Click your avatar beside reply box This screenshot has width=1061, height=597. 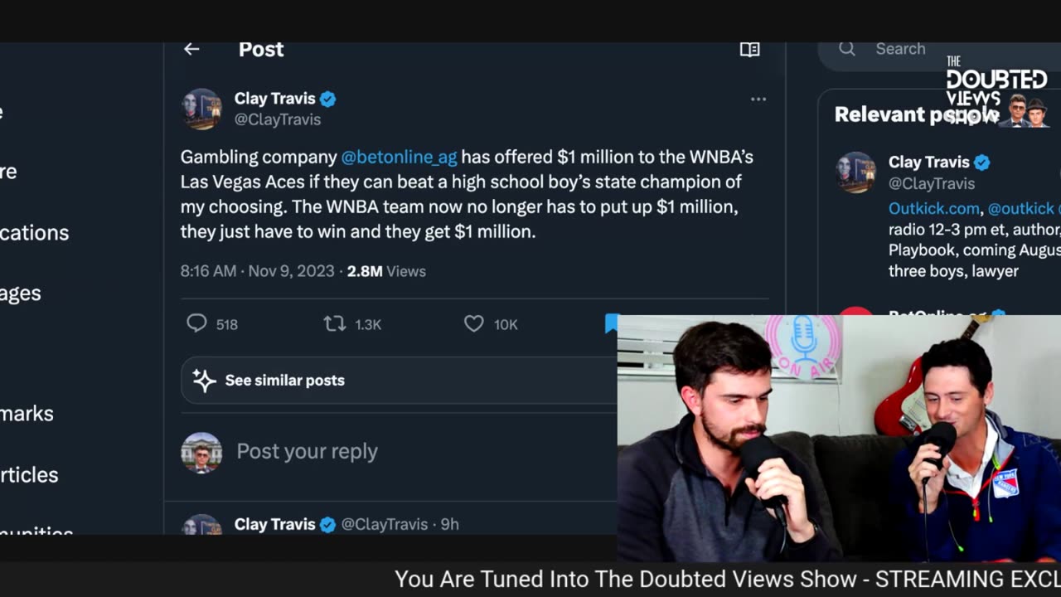coord(201,453)
